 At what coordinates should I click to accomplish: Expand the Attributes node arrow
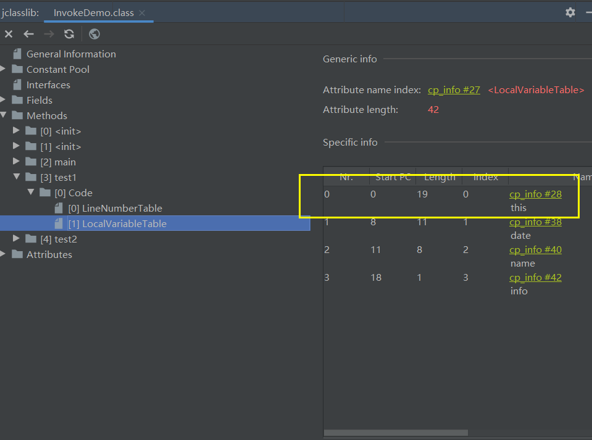[x=3, y=254]
